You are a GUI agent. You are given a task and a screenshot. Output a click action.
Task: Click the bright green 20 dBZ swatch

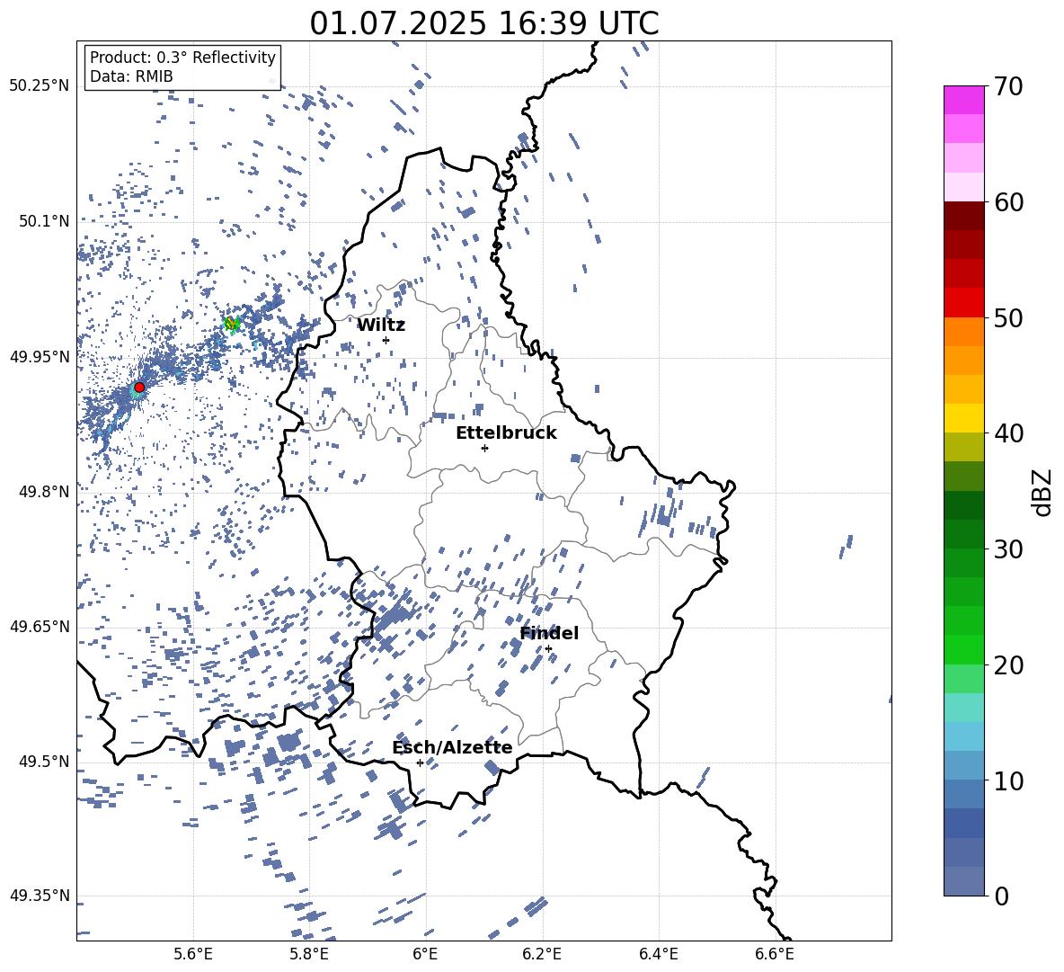click(964, 650)
